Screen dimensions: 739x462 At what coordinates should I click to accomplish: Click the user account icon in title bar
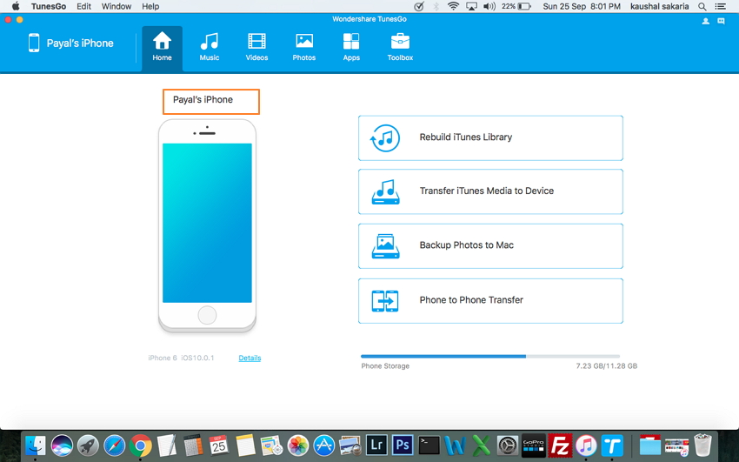click(705, 21)
